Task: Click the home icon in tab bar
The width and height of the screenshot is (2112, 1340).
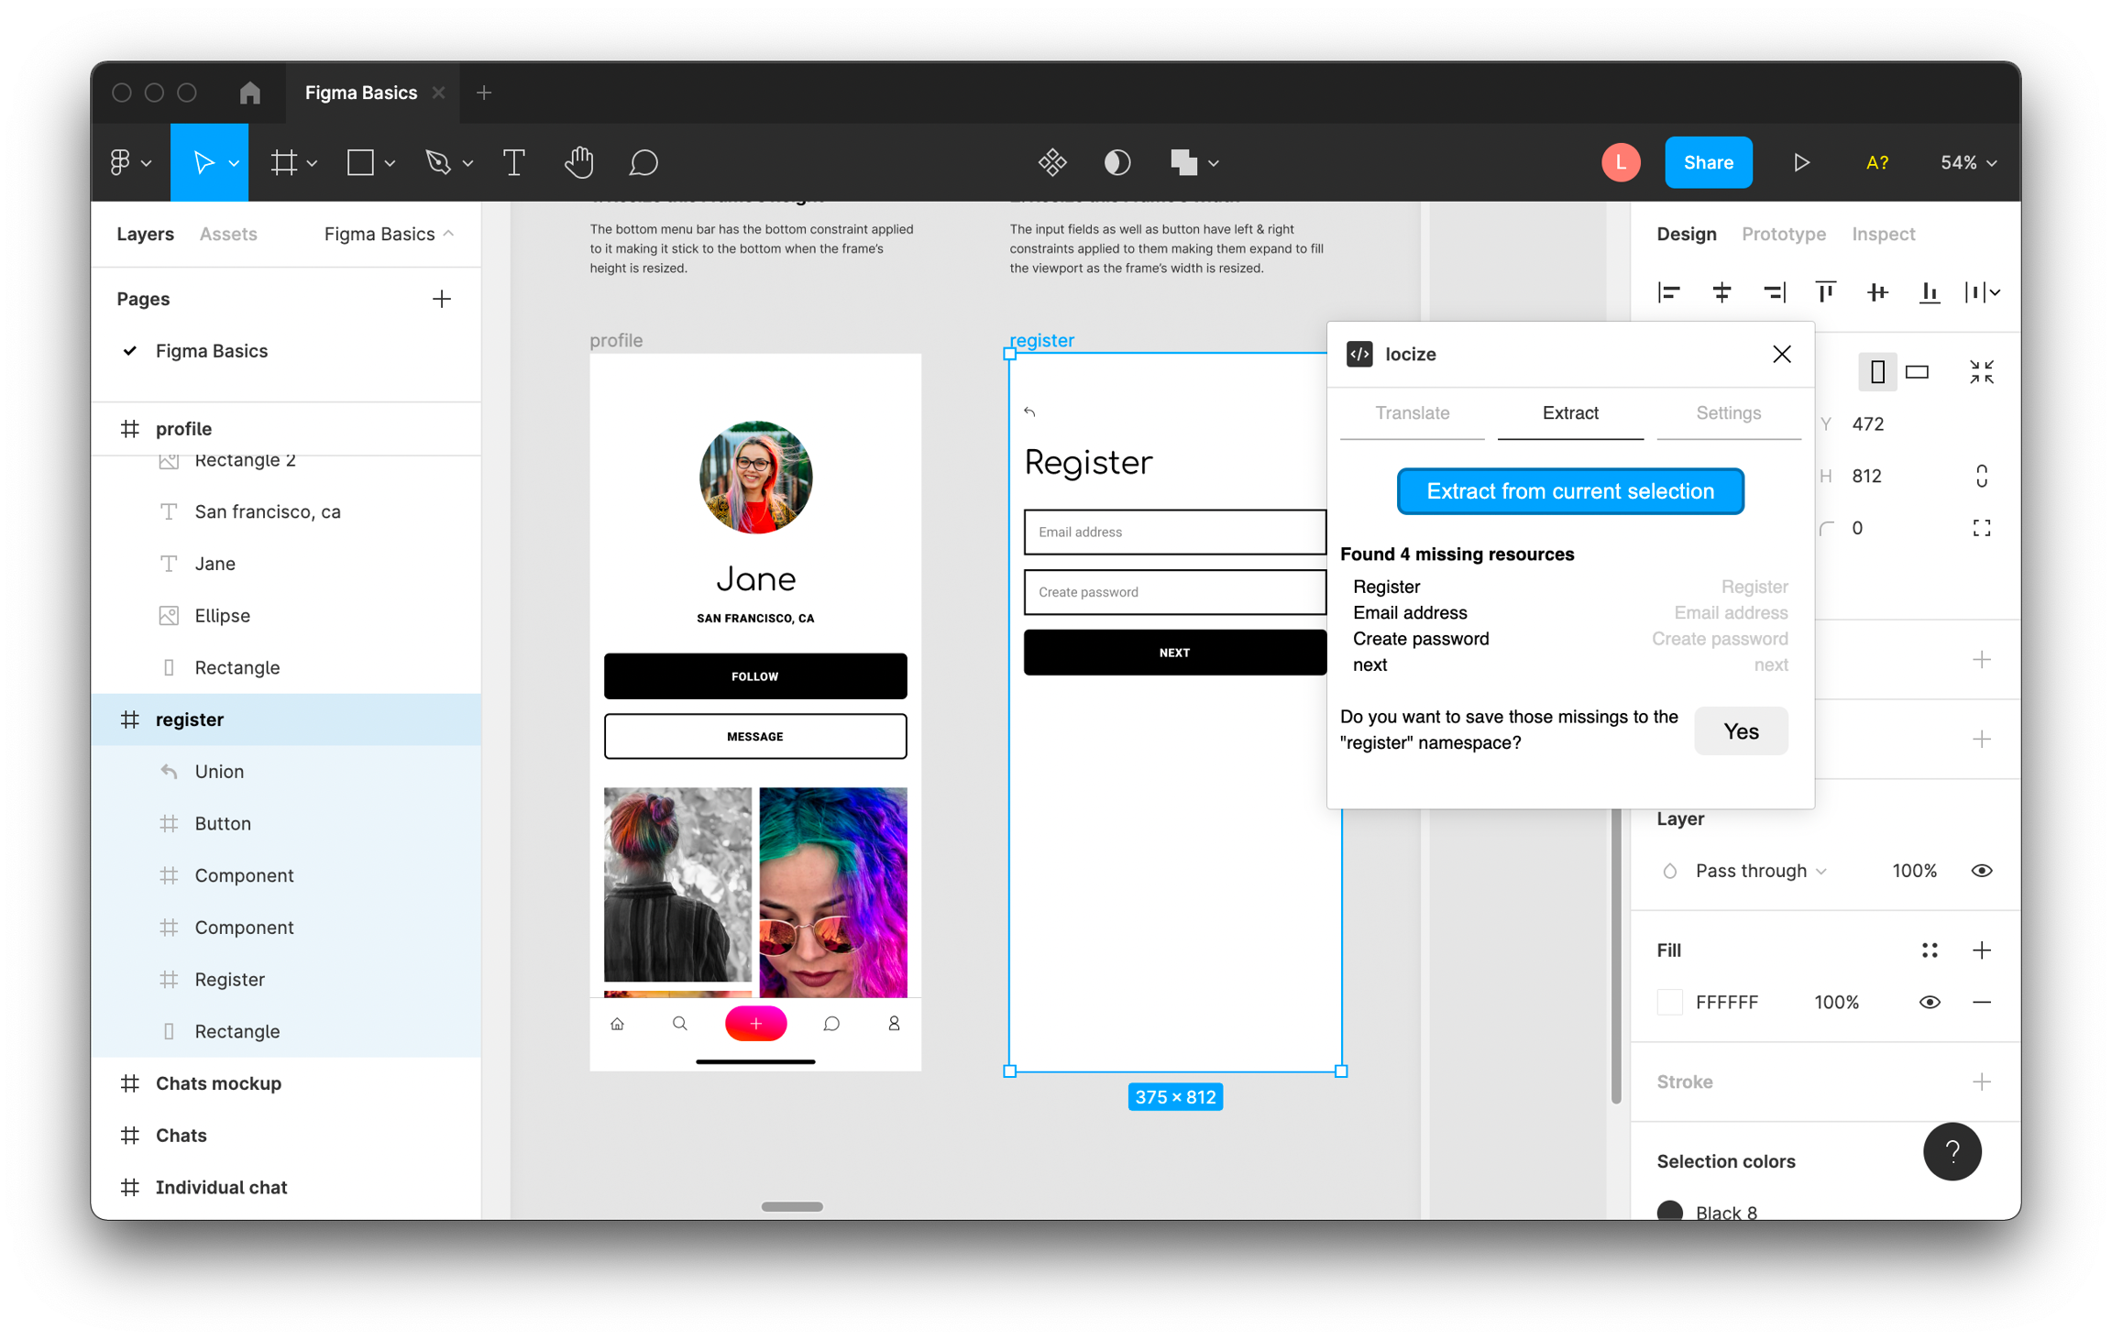Action: point(249,93)
